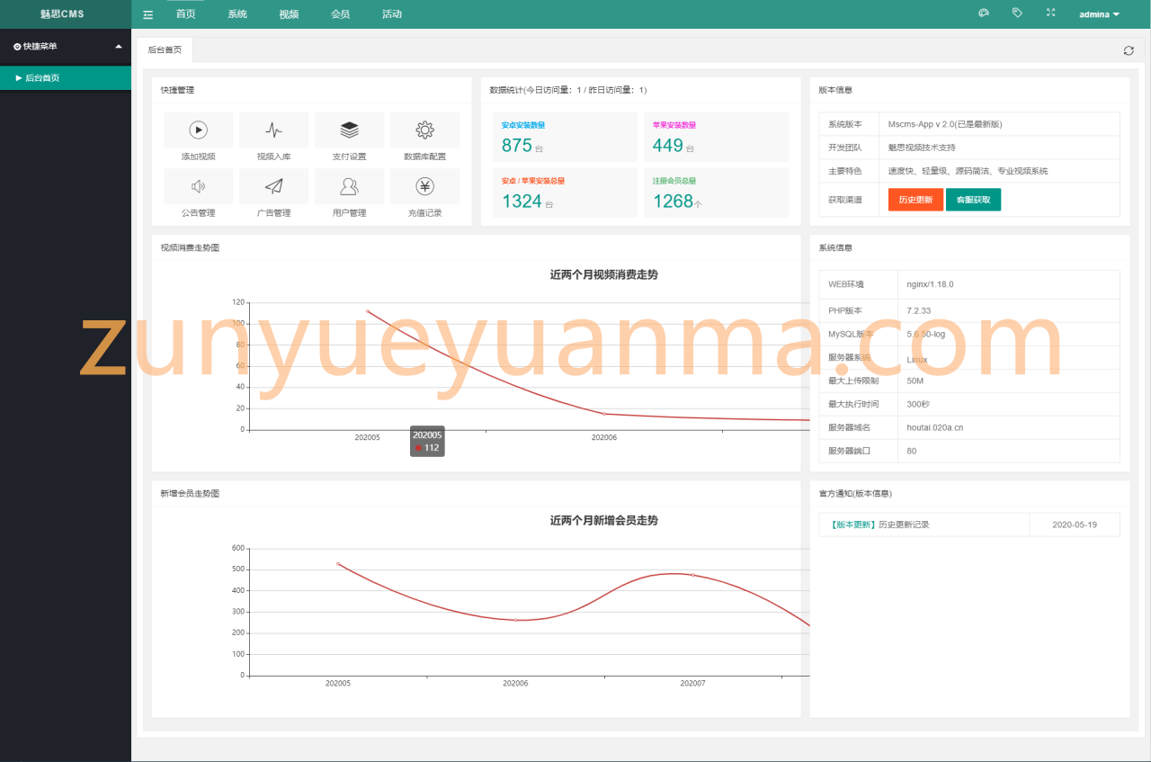Open the theme palette icon
Screen dimensions: 1151x762
pos(983,13)
